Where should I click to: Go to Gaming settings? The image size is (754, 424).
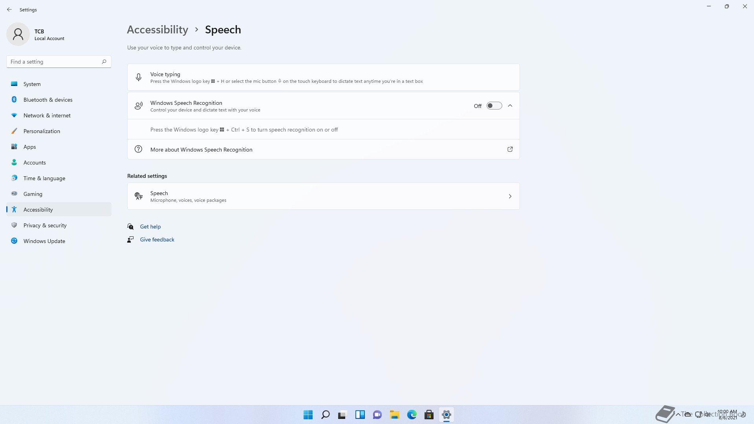pos(59,194)
